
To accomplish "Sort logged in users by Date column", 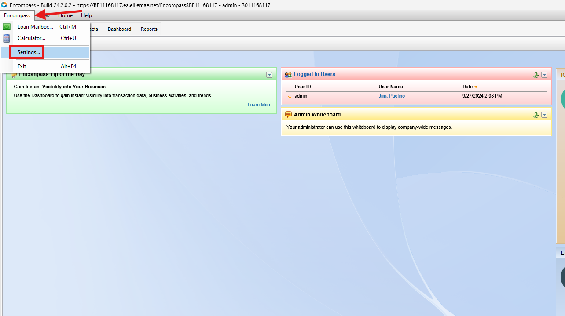I will (x=467, y=87).
